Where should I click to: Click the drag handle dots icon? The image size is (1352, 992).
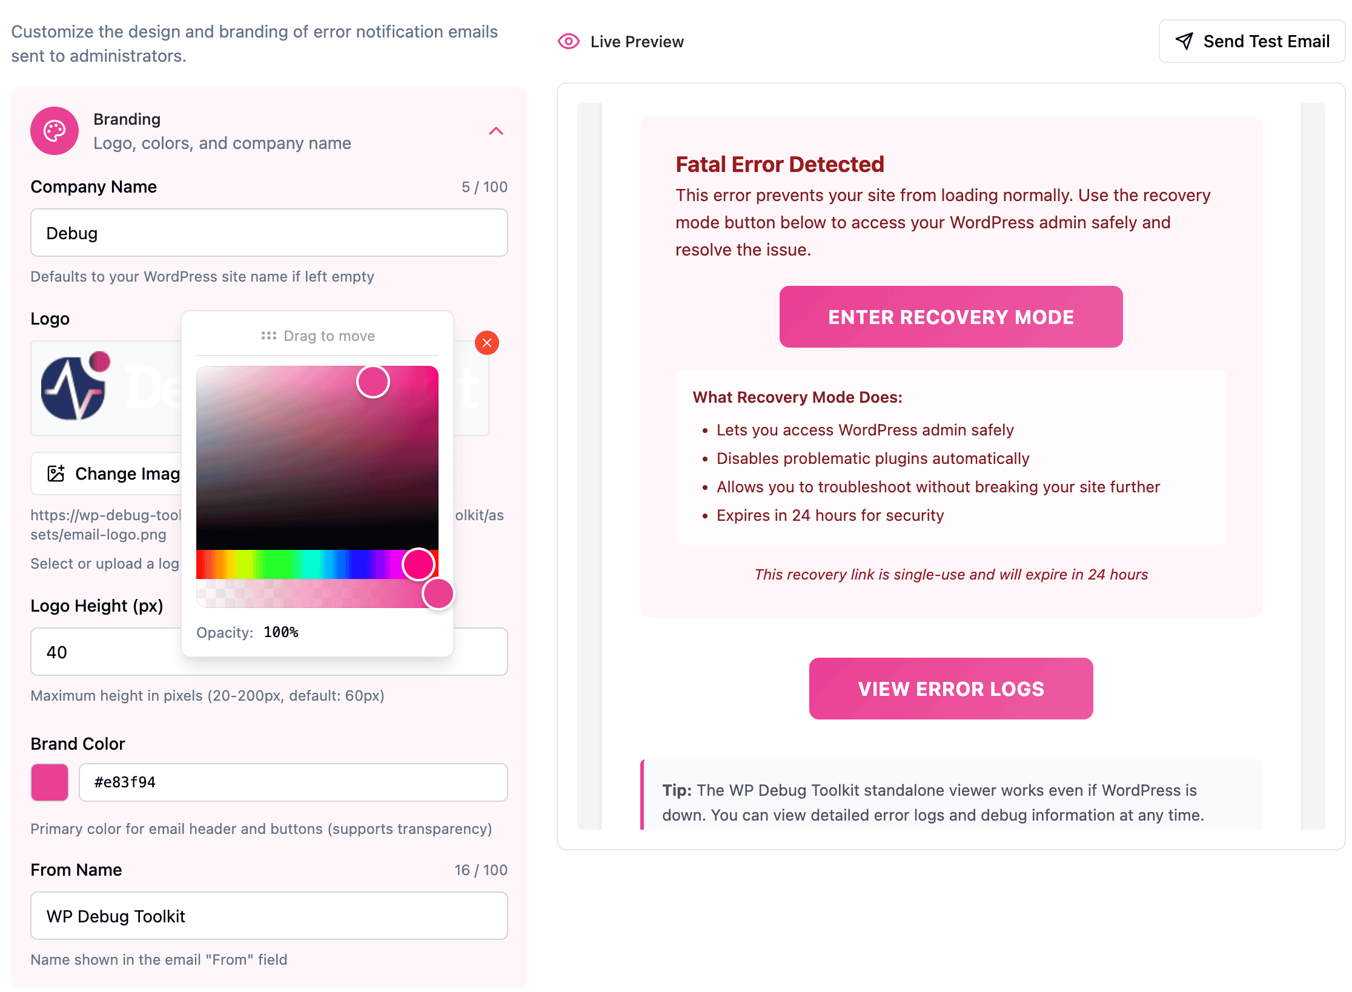(x=268, y=336)
